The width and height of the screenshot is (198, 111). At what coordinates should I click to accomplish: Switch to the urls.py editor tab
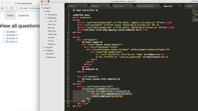[72, 6]
